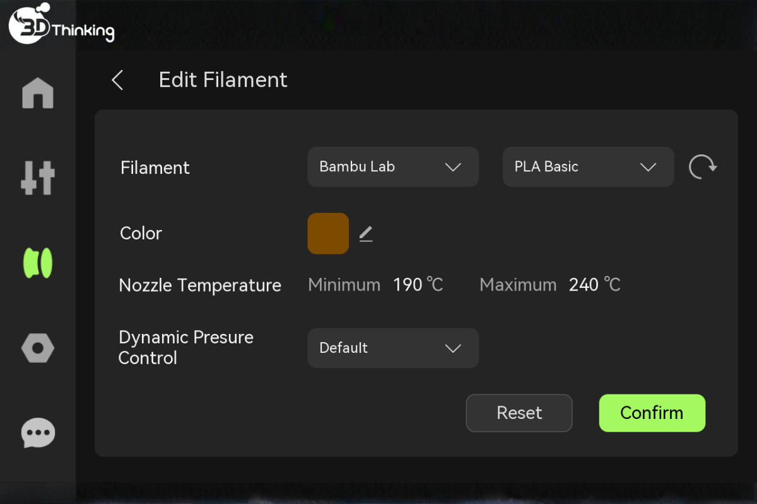Edit color with the pencil icon
Screen dimensions: 757x504
click(366, 234)
